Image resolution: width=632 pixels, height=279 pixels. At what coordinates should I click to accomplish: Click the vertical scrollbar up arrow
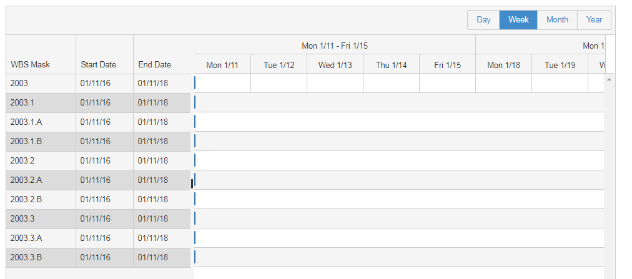609,79
